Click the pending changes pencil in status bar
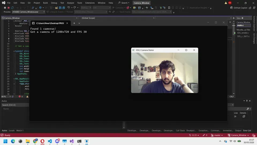 tap(205, 135)
